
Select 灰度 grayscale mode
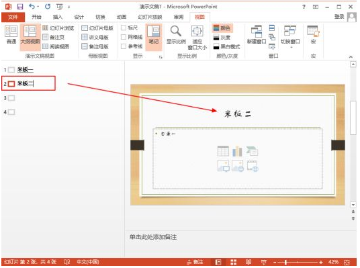tap(222, 37)
